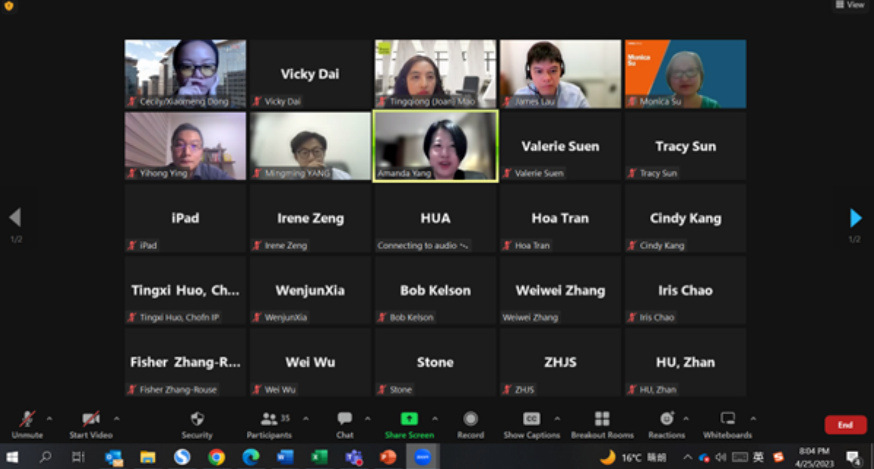Expand audio options arrow beside Unmute
The height and width of the screenshot is (469, 874).
pos(50,419)
